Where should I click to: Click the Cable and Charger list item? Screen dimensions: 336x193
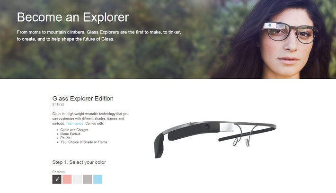pyautogui.click(x=74, y=130)
